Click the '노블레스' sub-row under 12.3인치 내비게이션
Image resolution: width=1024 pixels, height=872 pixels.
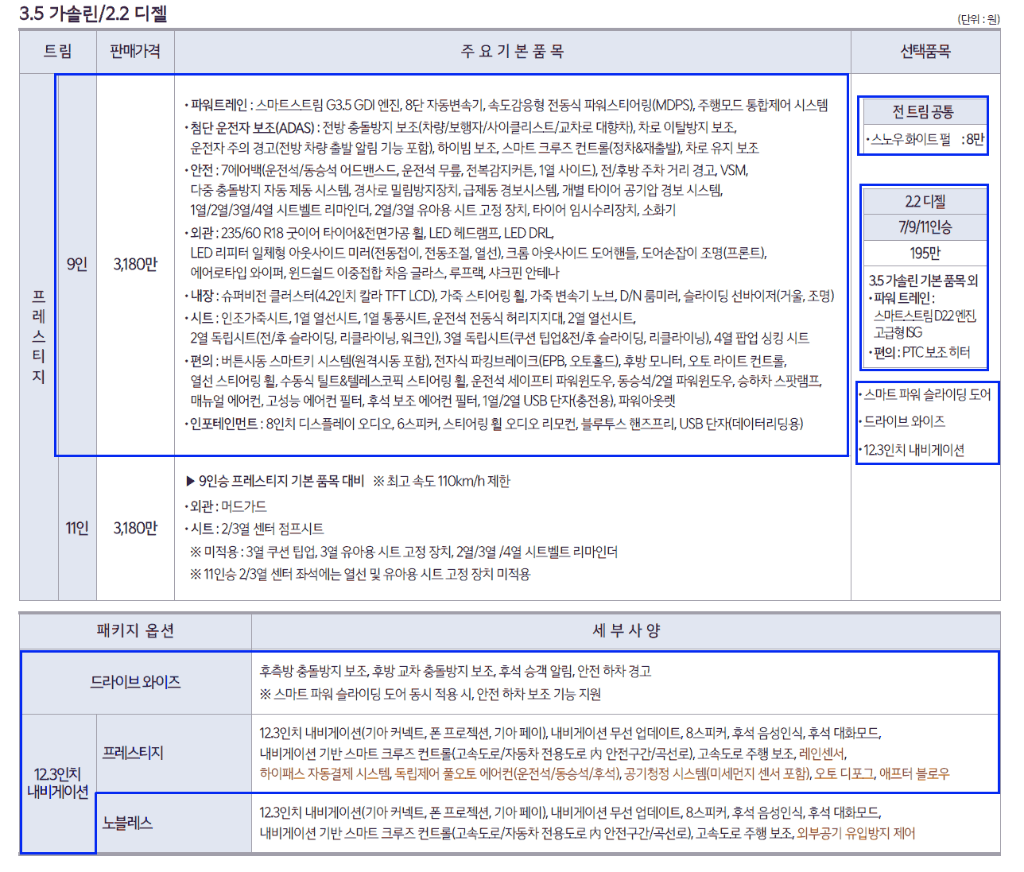pos(127,823)
